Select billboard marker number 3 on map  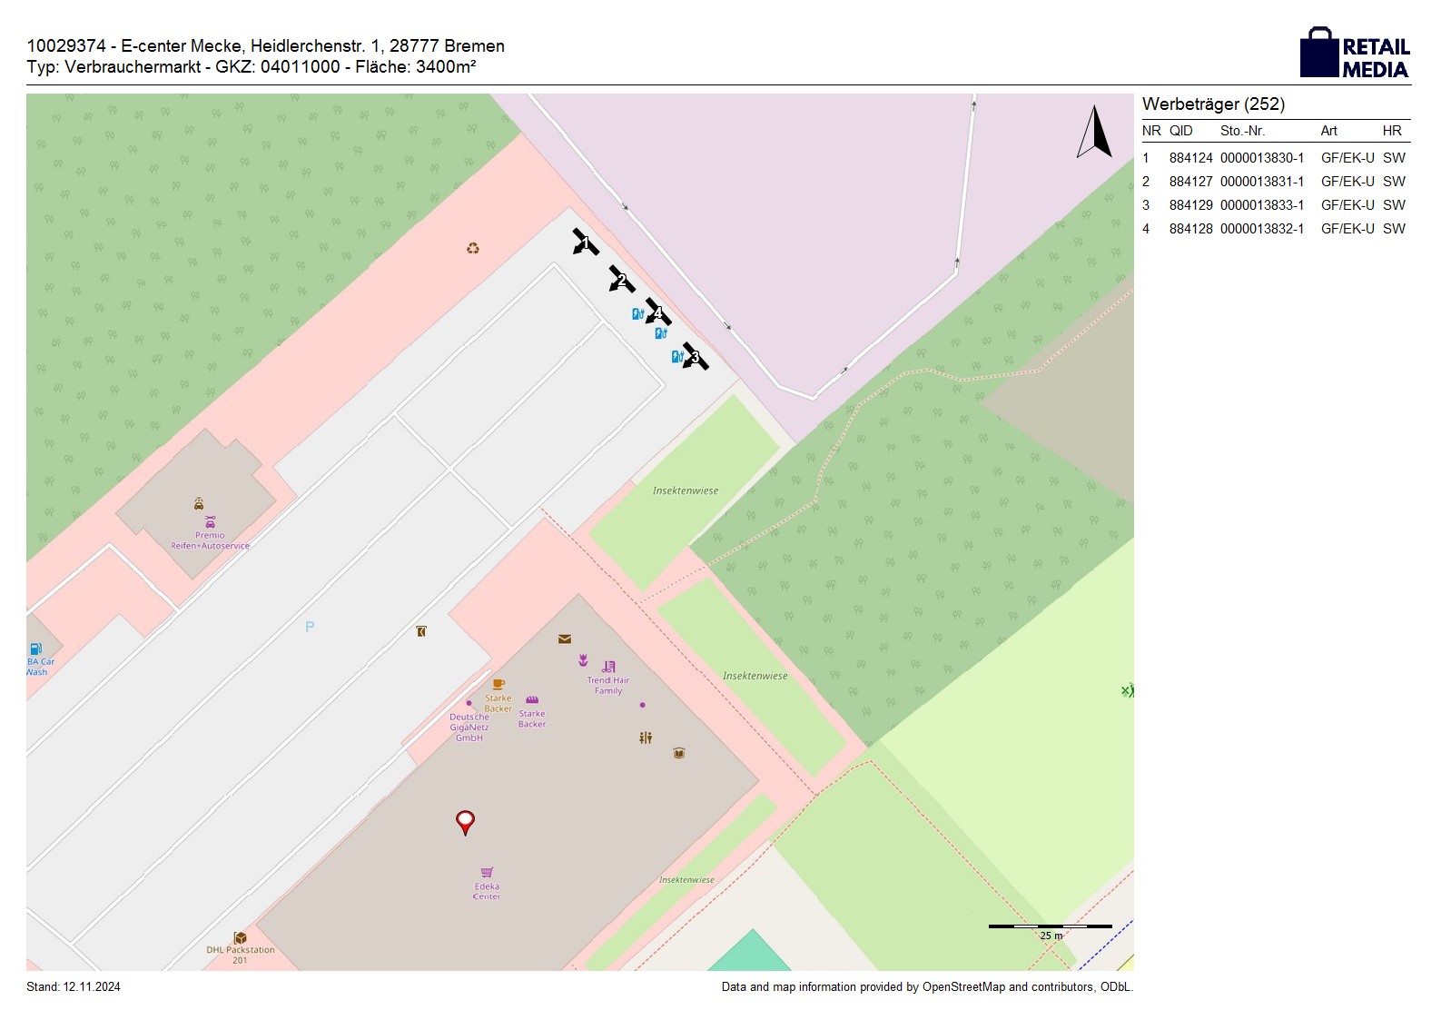pos(695,357)
